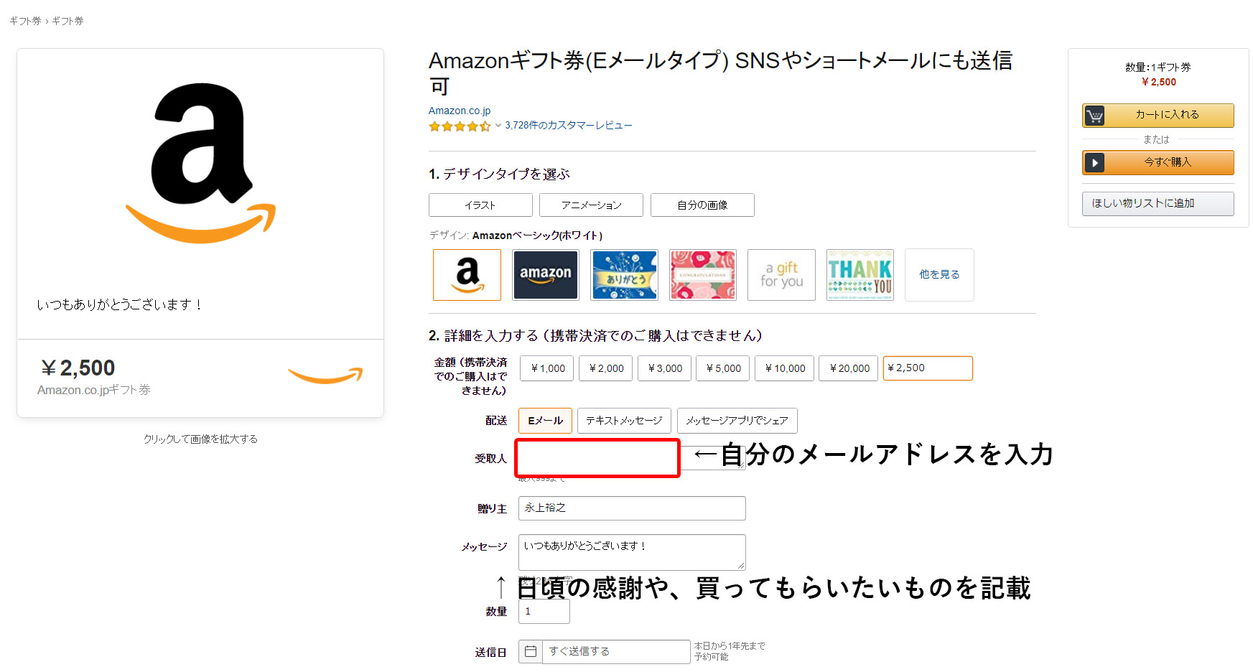Switch to the 自分の画像 design type tab

coord(702,205)
